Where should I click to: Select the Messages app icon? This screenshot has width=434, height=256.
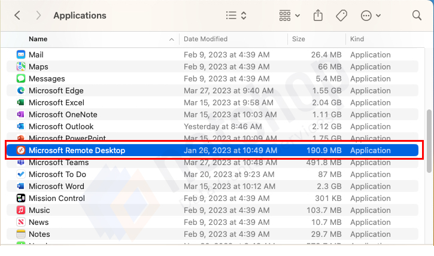[x=21, y=78]
